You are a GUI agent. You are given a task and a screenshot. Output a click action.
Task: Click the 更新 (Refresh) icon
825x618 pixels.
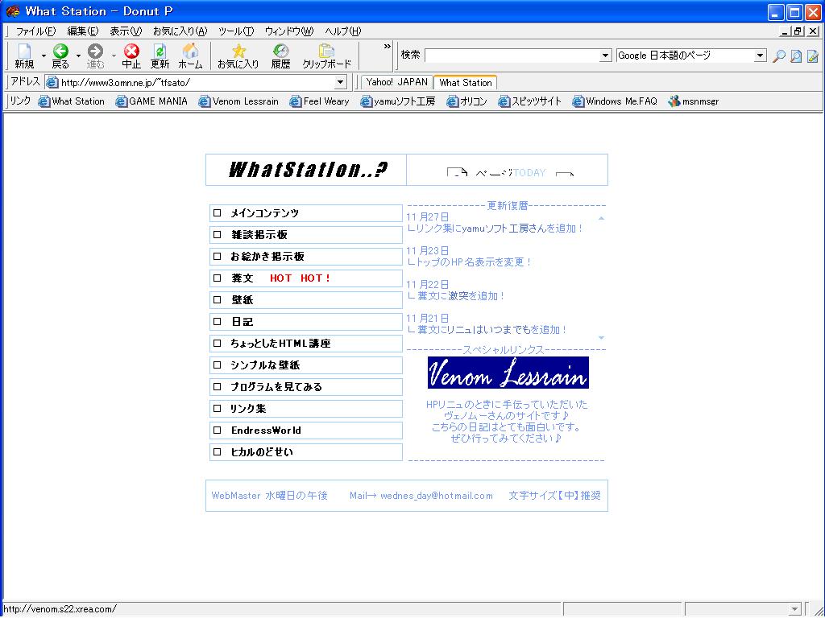[160, 51]
